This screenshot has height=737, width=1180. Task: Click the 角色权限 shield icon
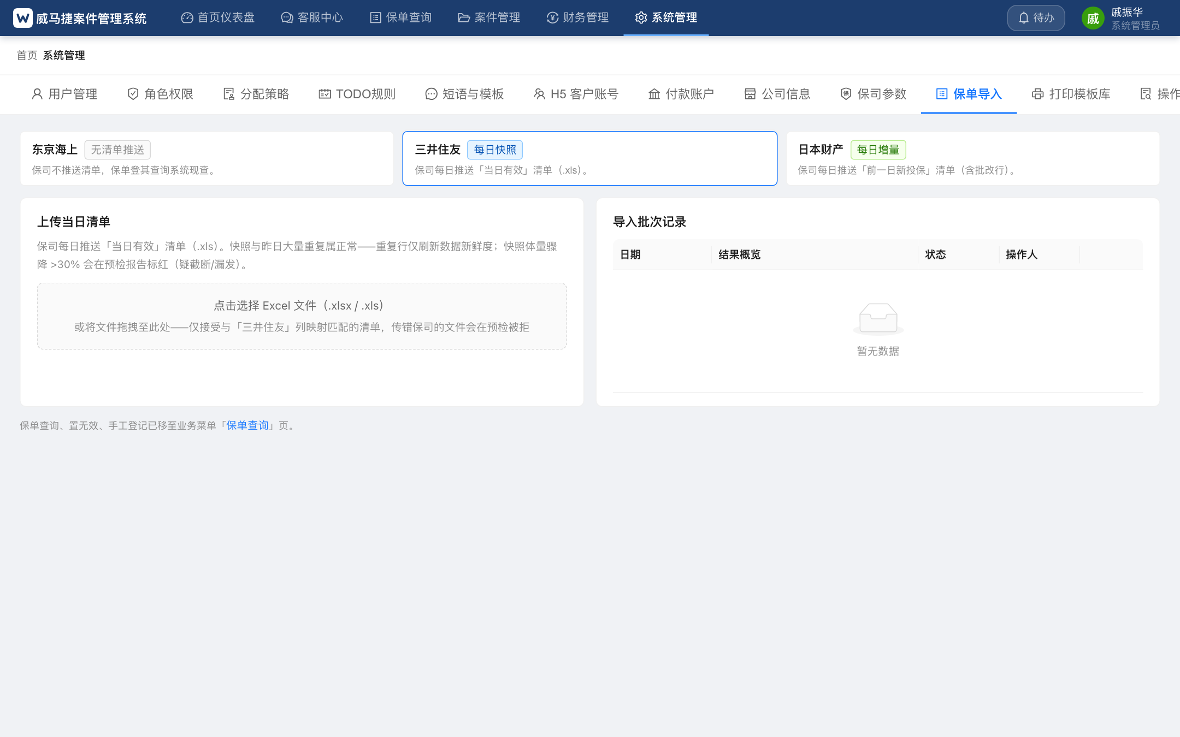click(133, 94)
